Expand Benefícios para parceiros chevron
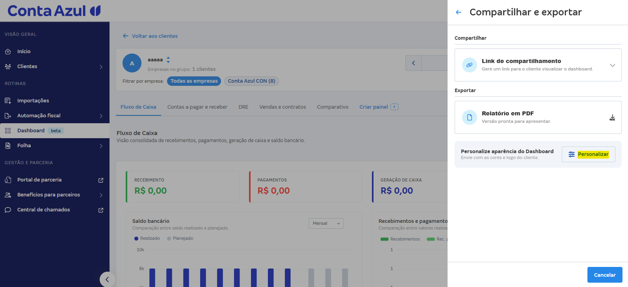 tap(101, 195)
